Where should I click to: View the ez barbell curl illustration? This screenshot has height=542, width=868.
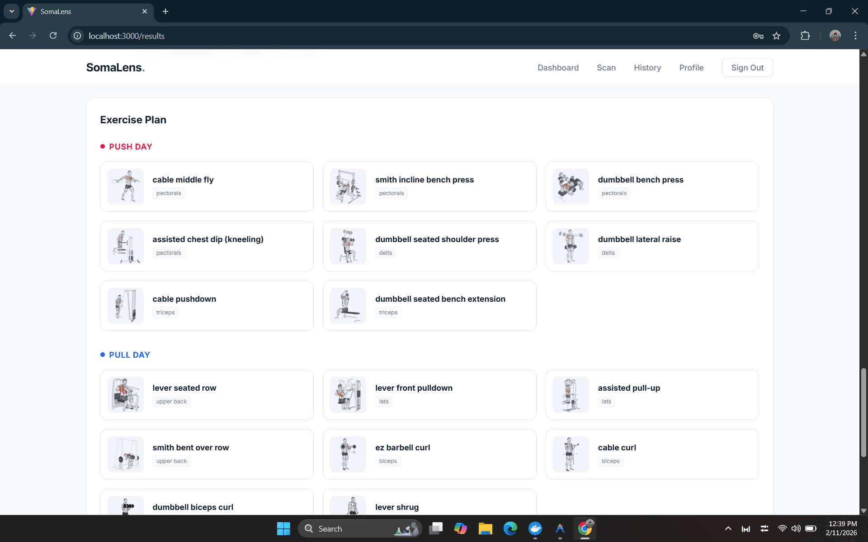tap(348, 454)
